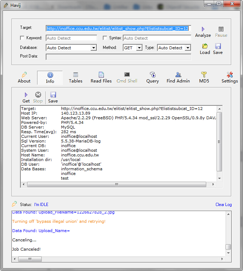Image resolution: width=243 pixels, height=271 pixels.
Task: Click the Analyze text label
Action: (x=203, y=35)
